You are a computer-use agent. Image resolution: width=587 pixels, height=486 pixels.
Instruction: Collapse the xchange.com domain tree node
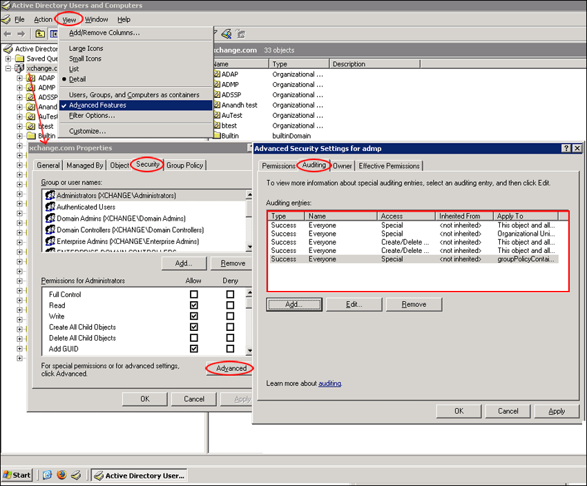click(8, 68)
